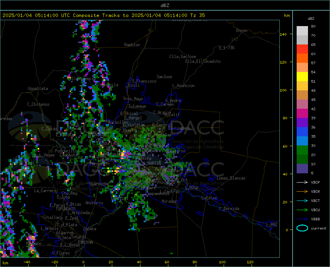The width and height of the screenshot is (330, 267).
Task: Click the Anchoris place label
Action: pos(94,203)
